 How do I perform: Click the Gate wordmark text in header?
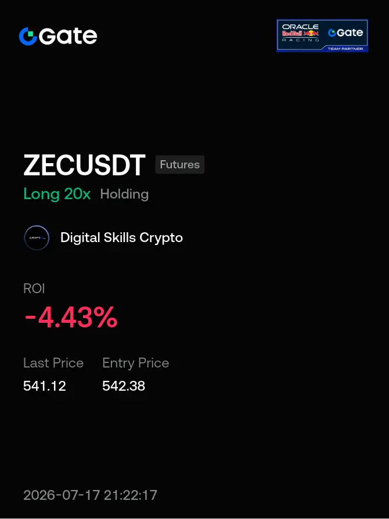coord(68,36)
